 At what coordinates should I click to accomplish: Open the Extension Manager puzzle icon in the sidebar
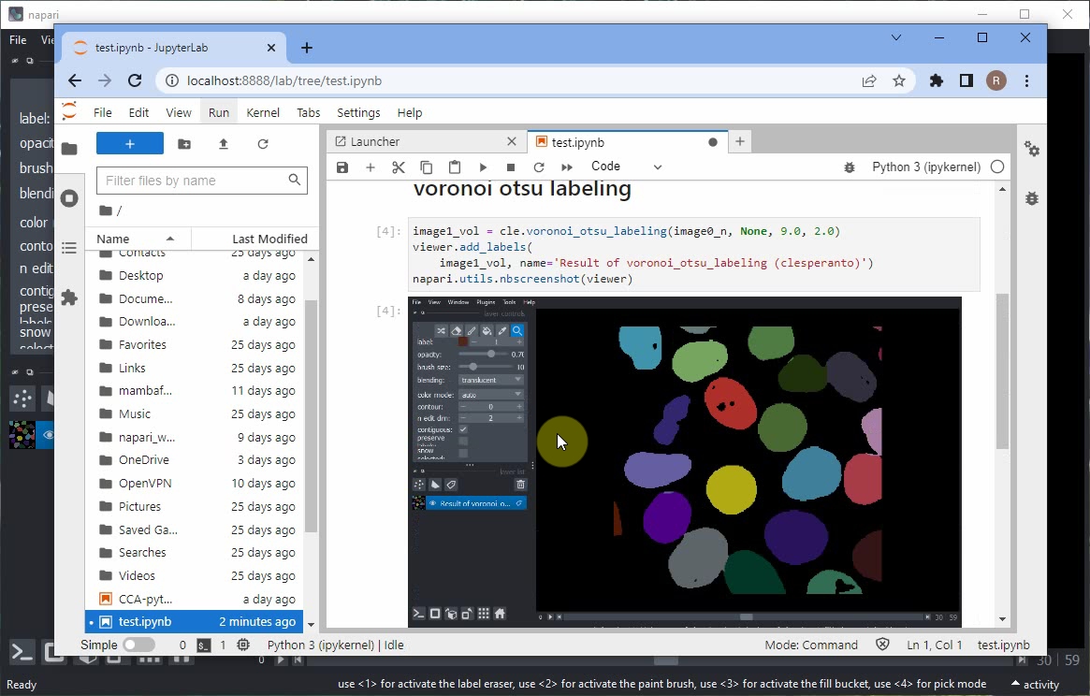69,297
